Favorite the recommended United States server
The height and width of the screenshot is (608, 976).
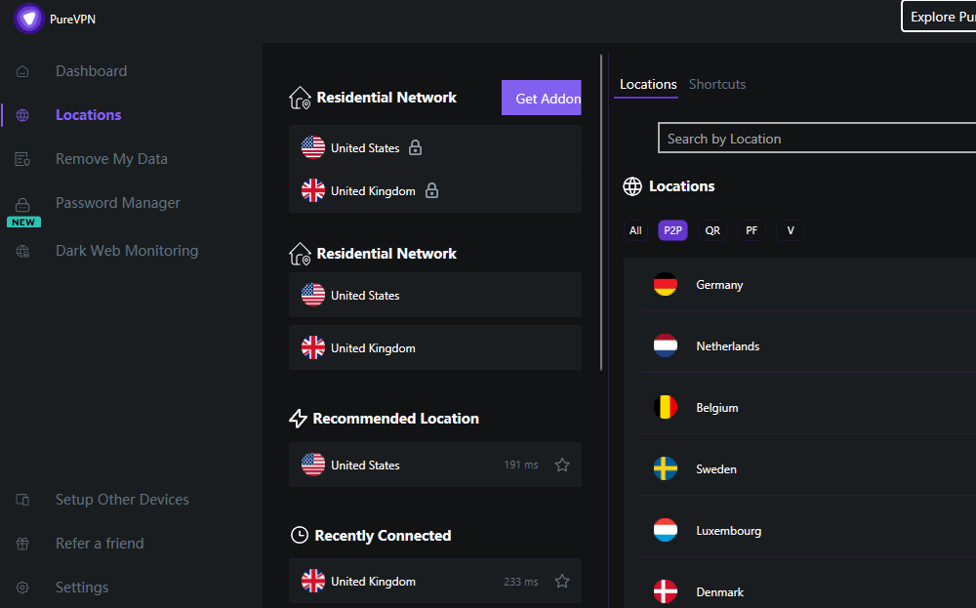coord(561,465)
